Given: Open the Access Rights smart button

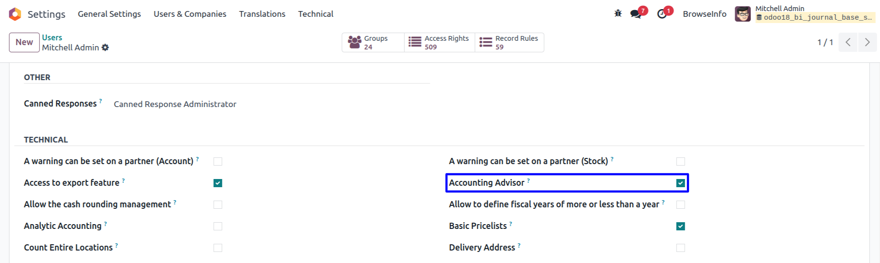Looking at the screenshot, I should [439, 42].
